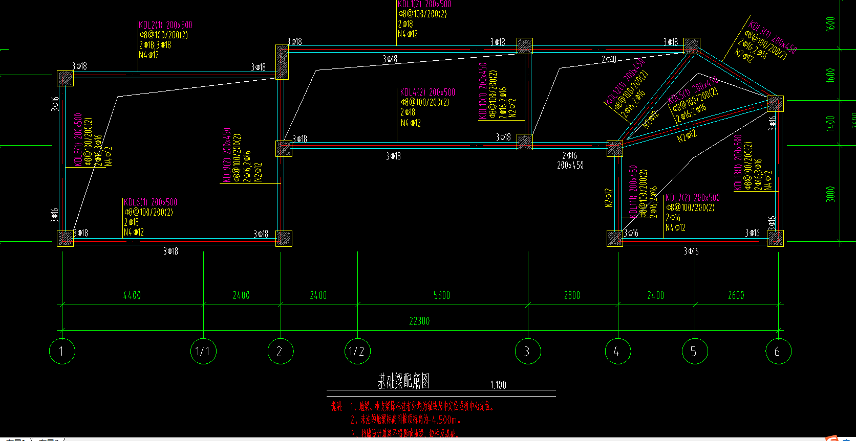Select vertical beam label KDL13(1) 200x500
This screenshot has height=441, width=856.
(738, 162)
